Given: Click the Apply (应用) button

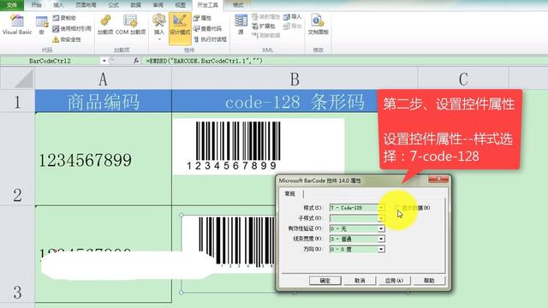Looking at the screenshot, I should (394, 281).
